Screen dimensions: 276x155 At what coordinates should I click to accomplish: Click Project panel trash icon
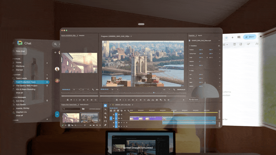(x=100, y=125)
